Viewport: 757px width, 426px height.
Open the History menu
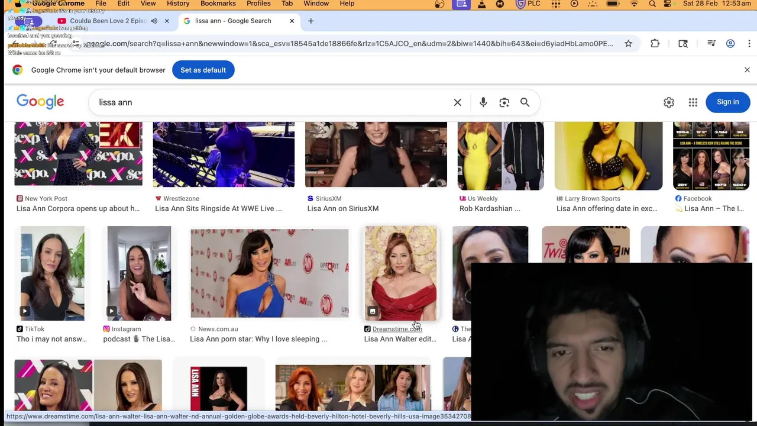click(178, 4)
